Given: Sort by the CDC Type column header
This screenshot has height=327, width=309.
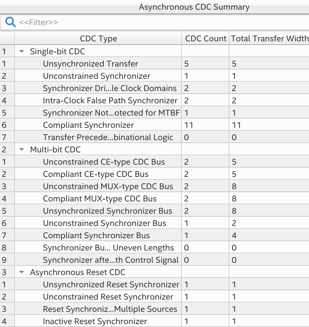Looking at the screenshot, I should click(98, 39).
